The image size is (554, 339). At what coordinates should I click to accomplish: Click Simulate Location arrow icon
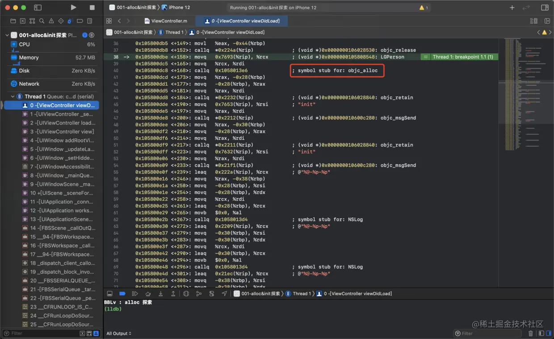[x=224, y=293]
